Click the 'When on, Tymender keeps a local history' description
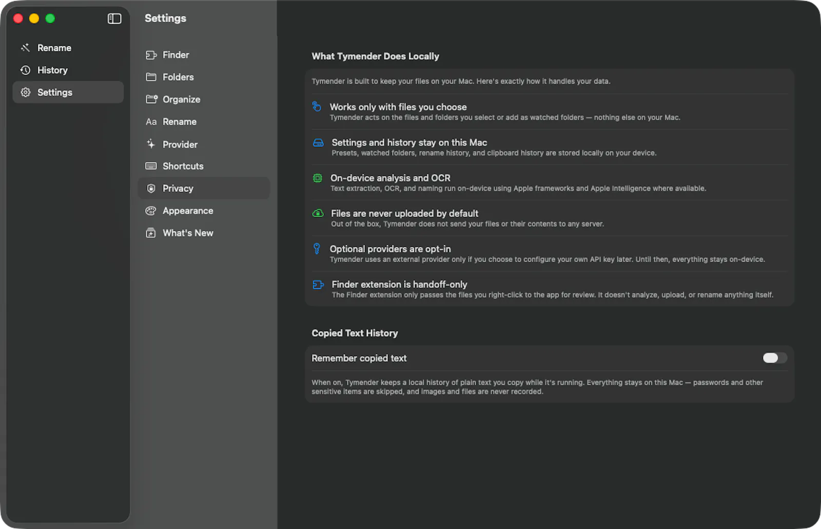 [537, 387]
